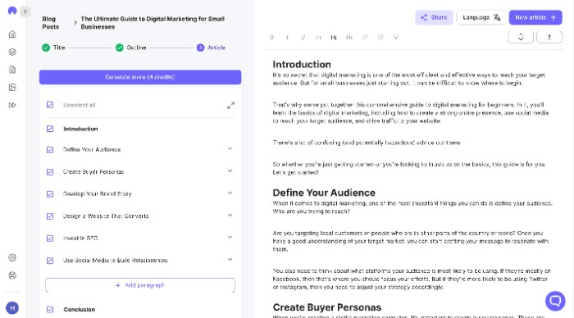Toggle italic formatting in the editor toolbar
The image size is (574, 318).
click(x=287, y=37)
